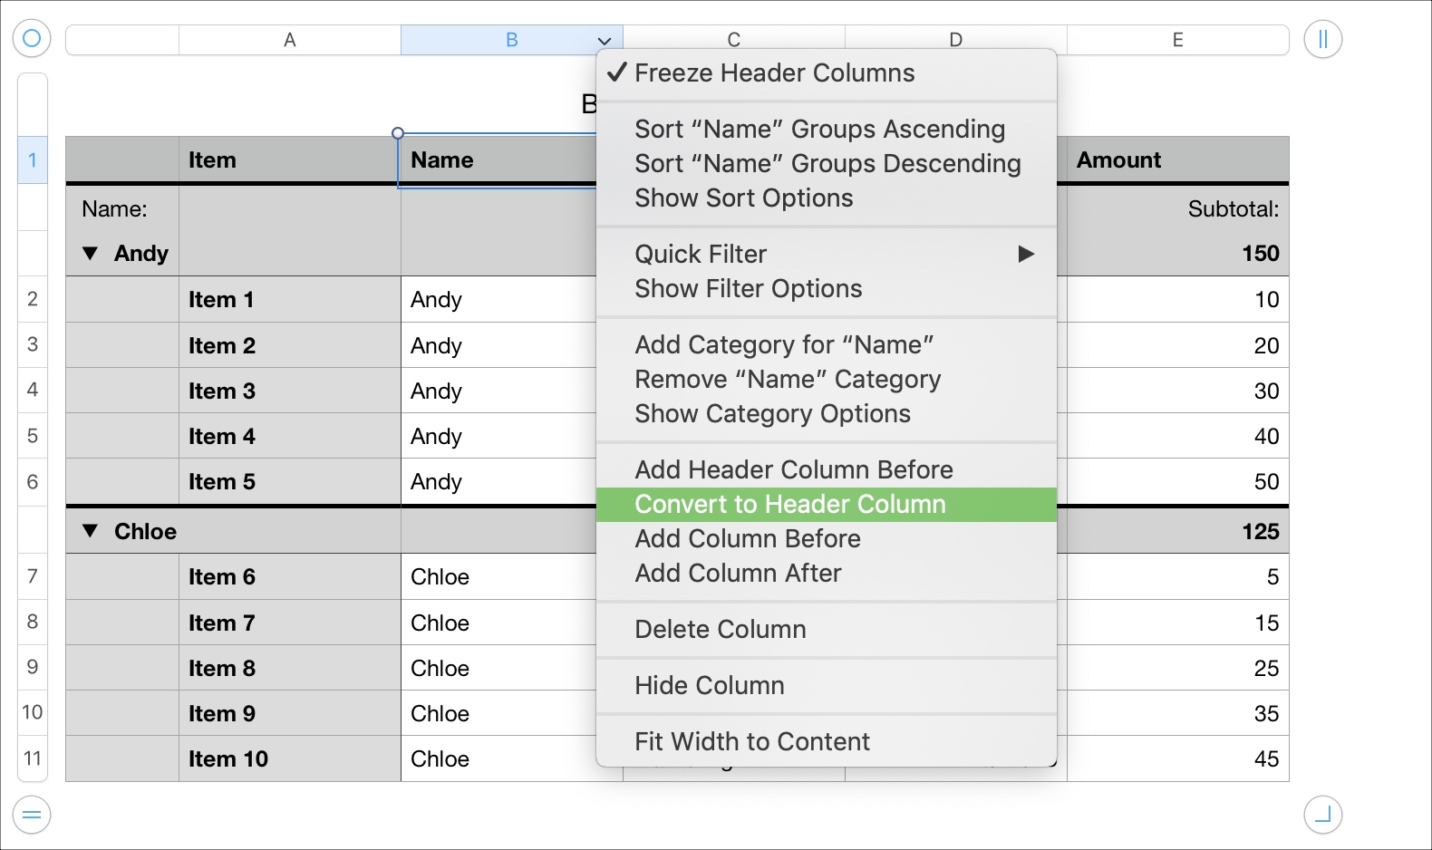Click the amount cell showing 45
The height and width of the screenshot is (850, 1432).
click(1178, 758)
